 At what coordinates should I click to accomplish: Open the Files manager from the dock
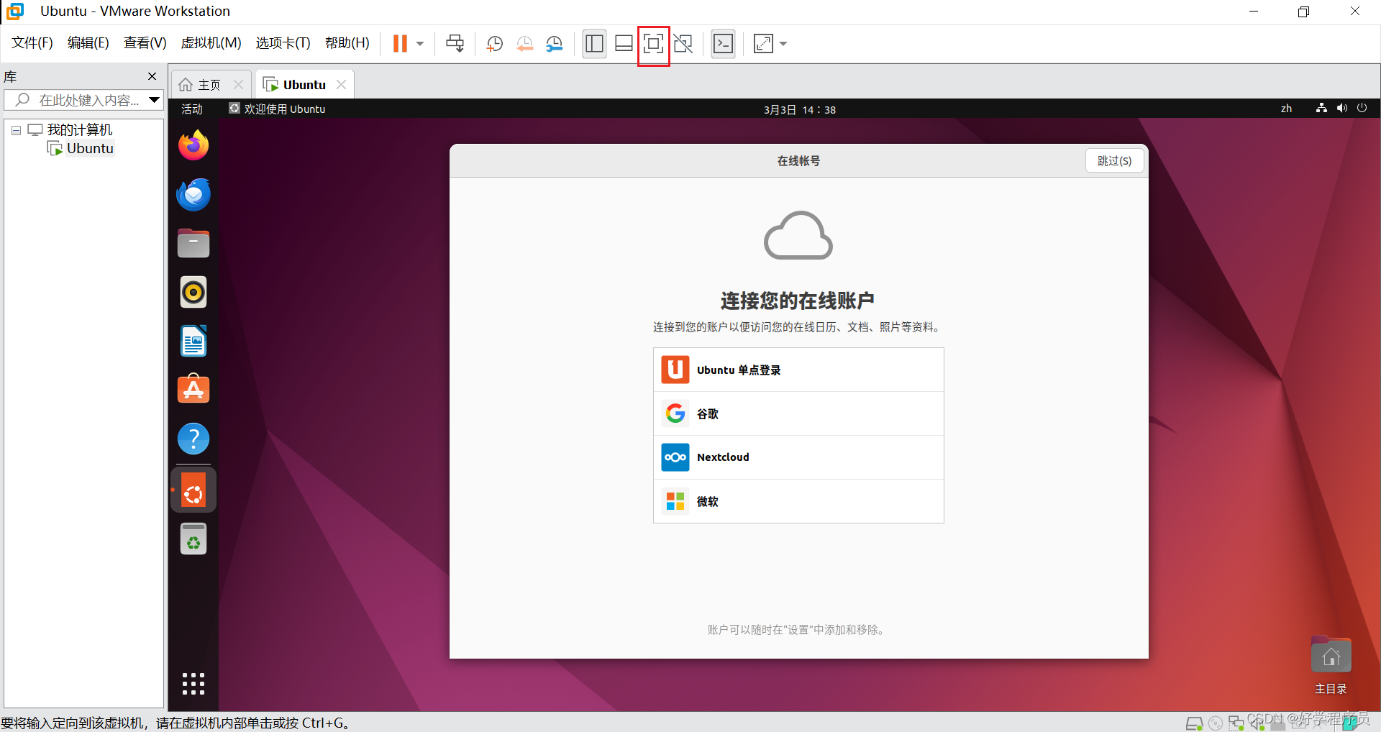[x=193, y=243]
